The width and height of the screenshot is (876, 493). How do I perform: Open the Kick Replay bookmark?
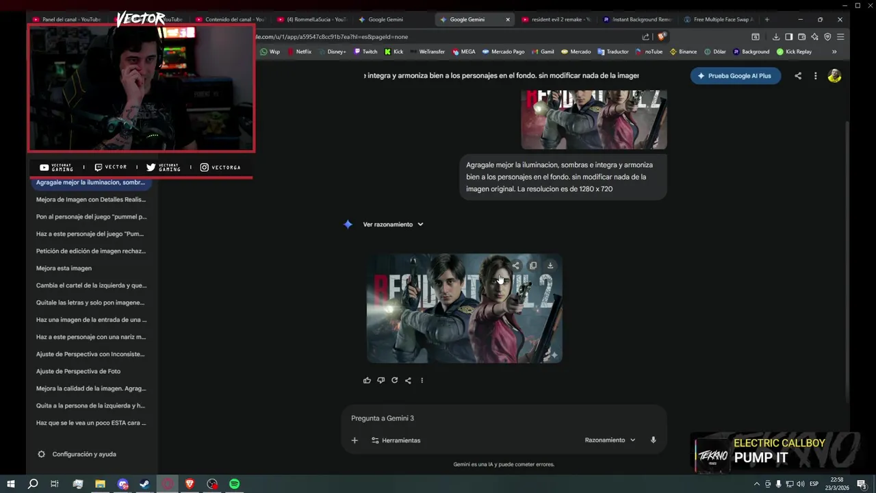794,51
